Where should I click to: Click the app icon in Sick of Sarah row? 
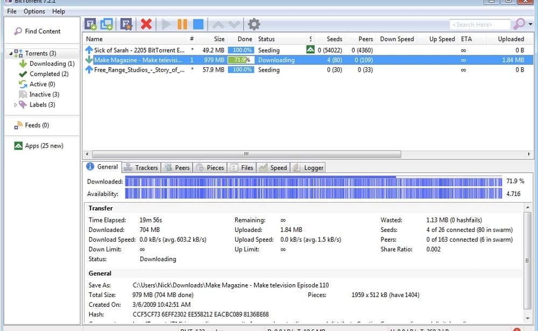pyautogui.click(x=310, y=50)
